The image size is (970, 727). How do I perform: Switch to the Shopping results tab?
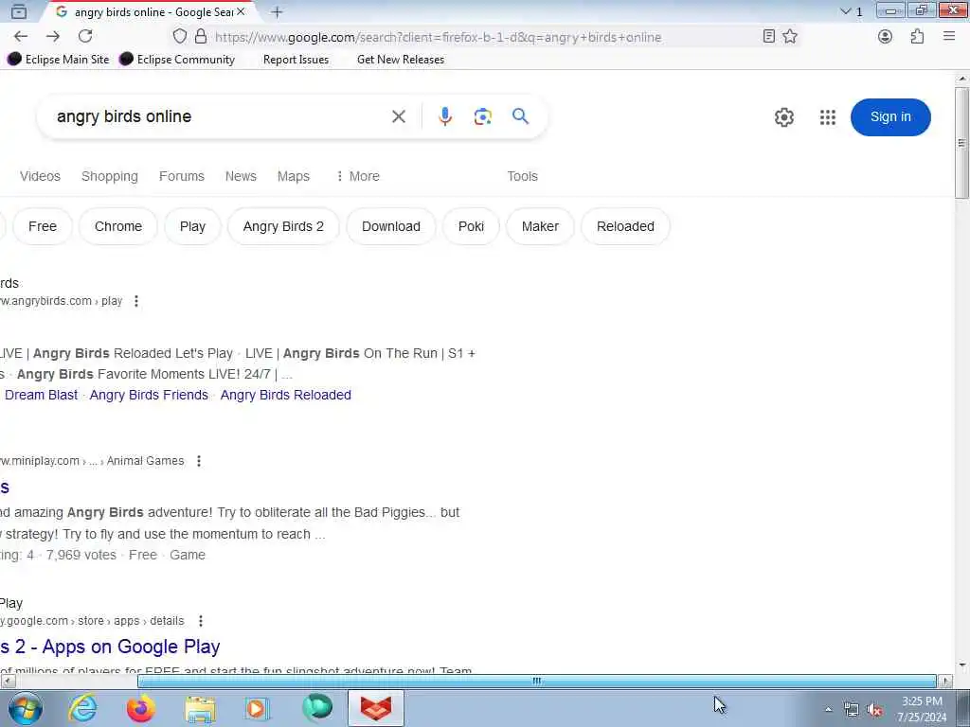click(x=110, y=176)
